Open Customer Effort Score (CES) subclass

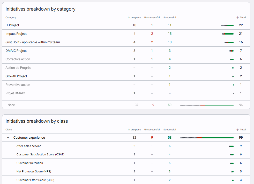[x=35, y=180]
